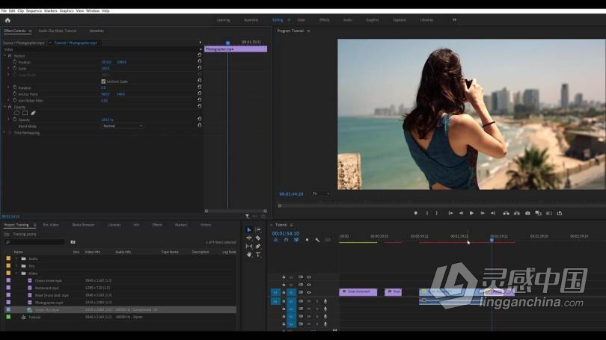
Task: Open the Blend Mode Normal dropdown
Action: click(x=122, y=126)
